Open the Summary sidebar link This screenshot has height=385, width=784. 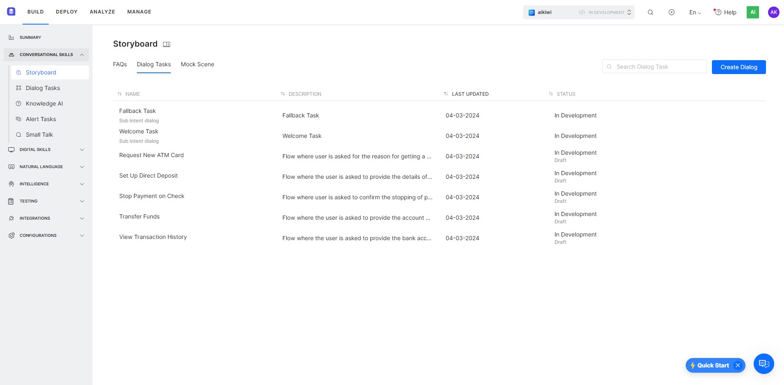30,37
